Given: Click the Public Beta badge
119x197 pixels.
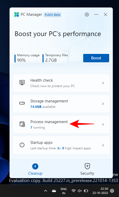Looking at the screenshot, I should pyautogui.click(x=52, y=15).
